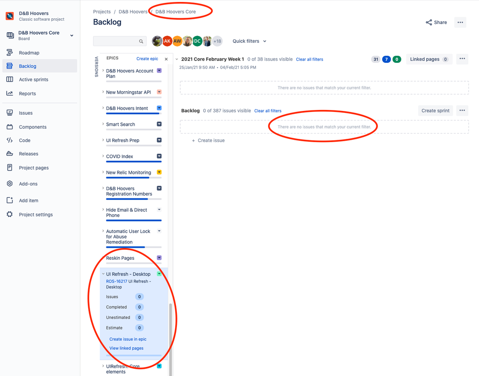Expand the D&B Hoovers Account Plan epic
This screenshot has height=376, width=479.
coord(103,71)
